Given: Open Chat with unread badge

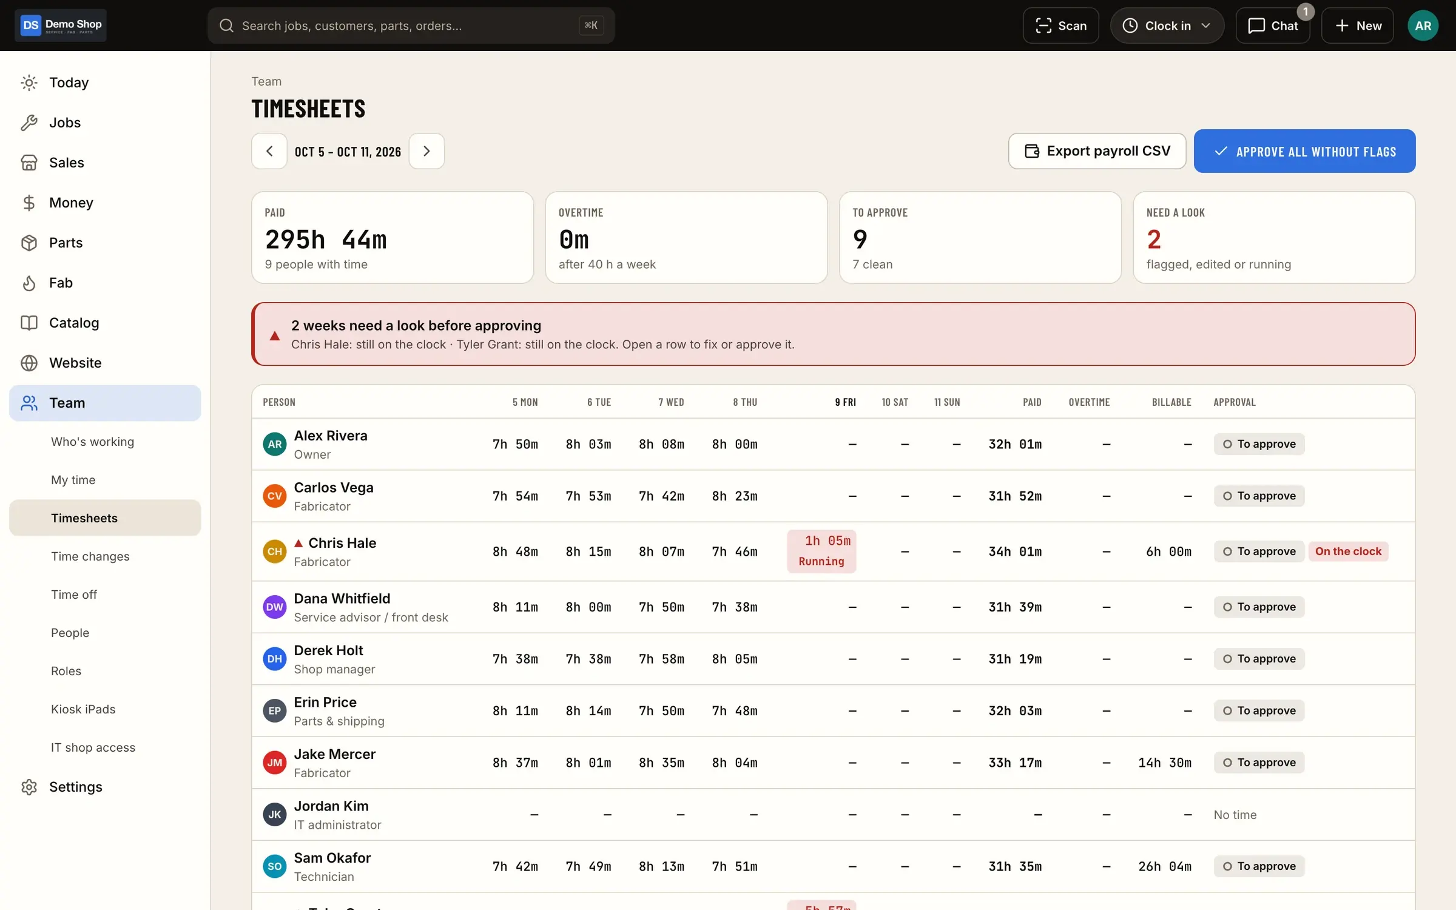Looking at the screenshot, I should tap(1273, 25).
